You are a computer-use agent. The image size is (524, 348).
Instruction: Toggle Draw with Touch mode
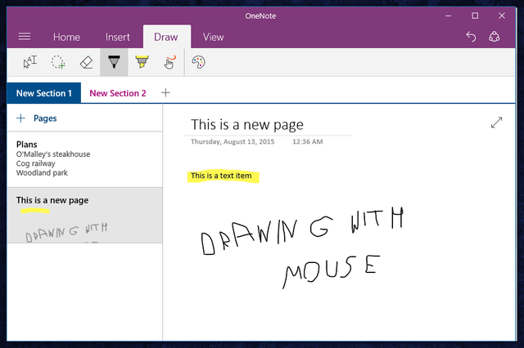169,62
